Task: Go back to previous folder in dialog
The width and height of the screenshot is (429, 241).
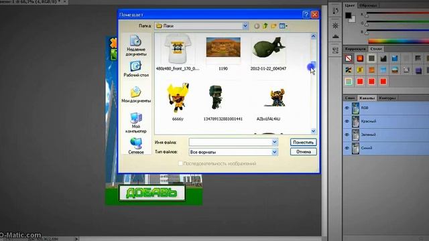Action: 256,26
